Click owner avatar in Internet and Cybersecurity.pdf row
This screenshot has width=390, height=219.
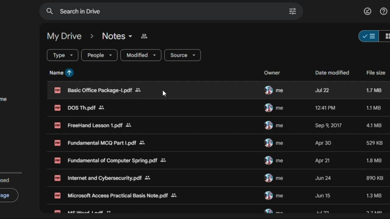click(x=268, y=178)
